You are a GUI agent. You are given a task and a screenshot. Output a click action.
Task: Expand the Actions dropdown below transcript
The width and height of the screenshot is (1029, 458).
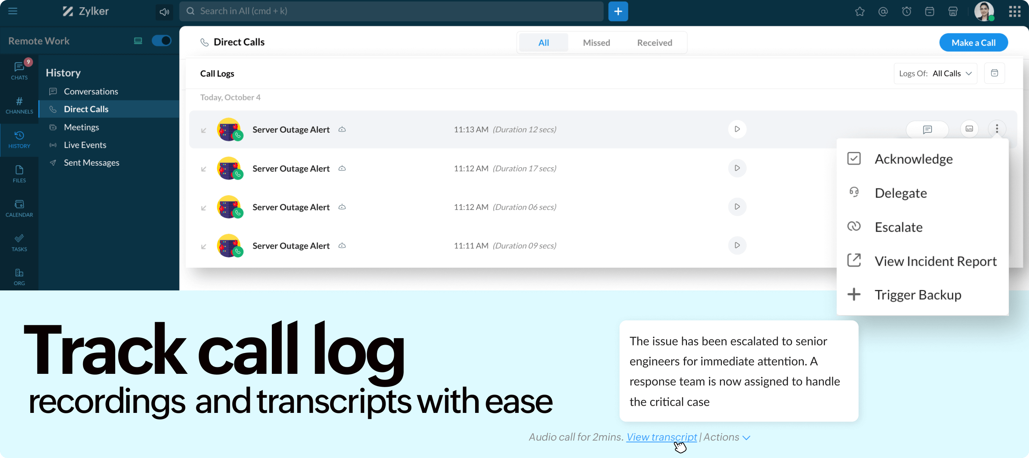[x=726, y=437]
